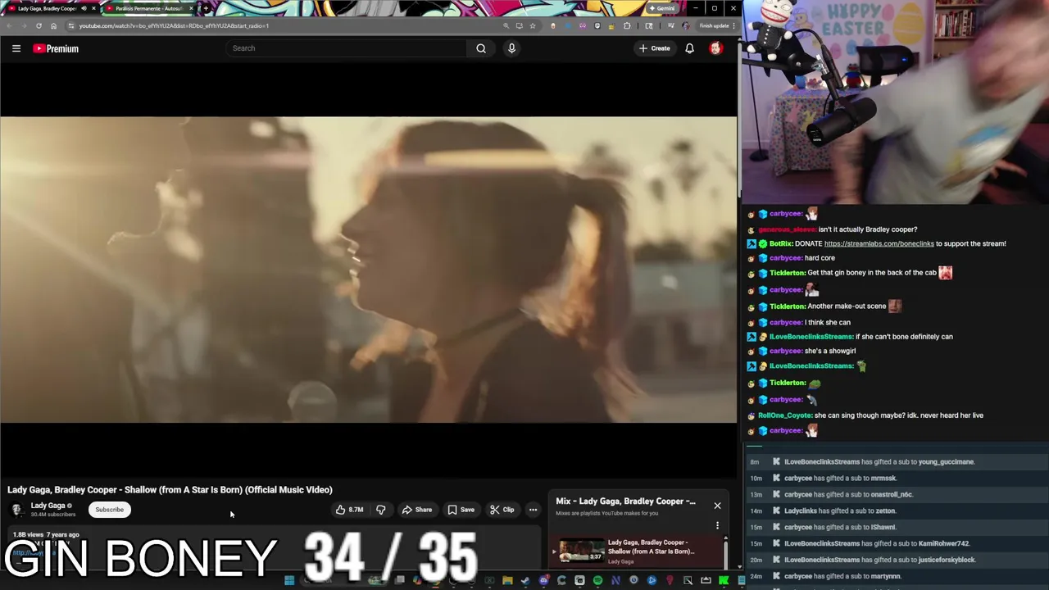1049x590 pixels.
Task: Open the Windows Start menu
Action: pyautogui.click(x=289, y=580)
